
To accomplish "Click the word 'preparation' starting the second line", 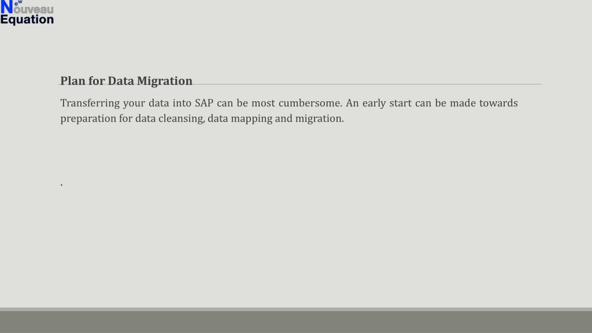I will (88, 119).
